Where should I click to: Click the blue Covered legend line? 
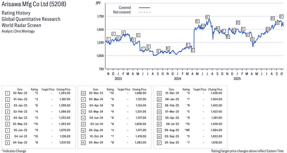(x=144, y=7)
